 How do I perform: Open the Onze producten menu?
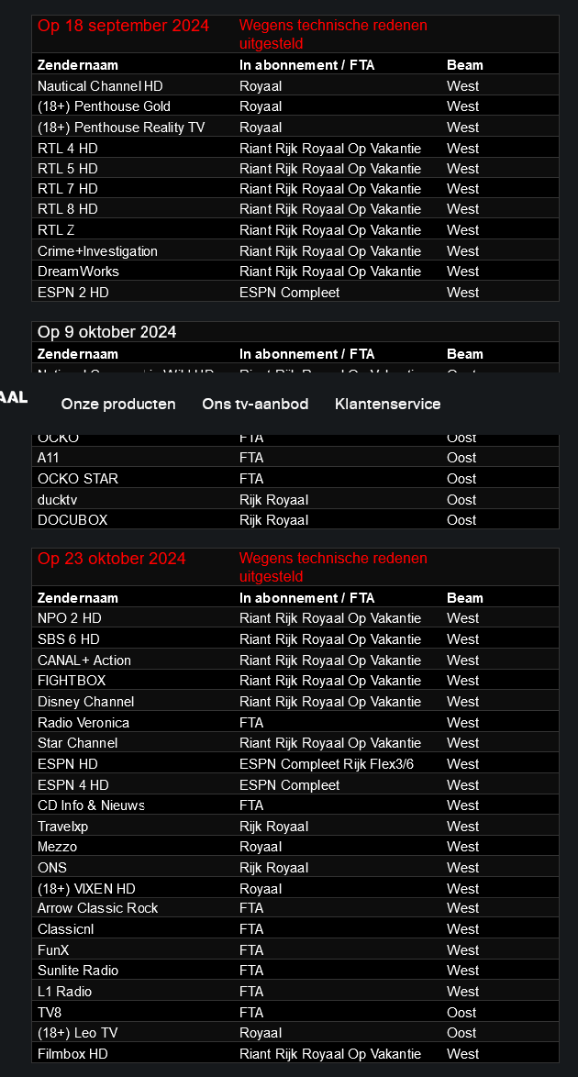point(118,404)
